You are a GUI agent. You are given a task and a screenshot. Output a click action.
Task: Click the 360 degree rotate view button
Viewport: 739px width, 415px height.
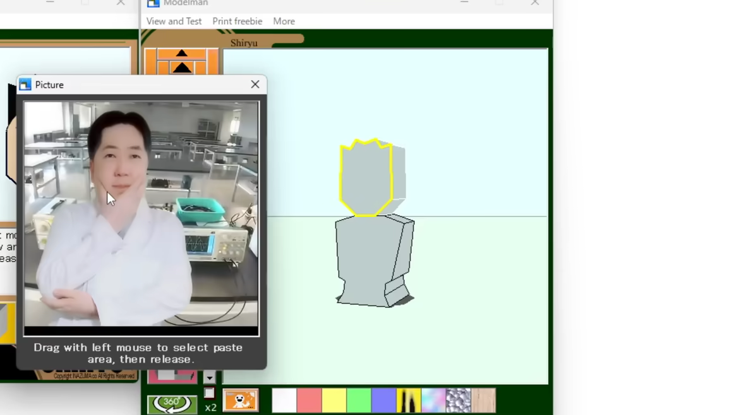[x=172, y=404]
